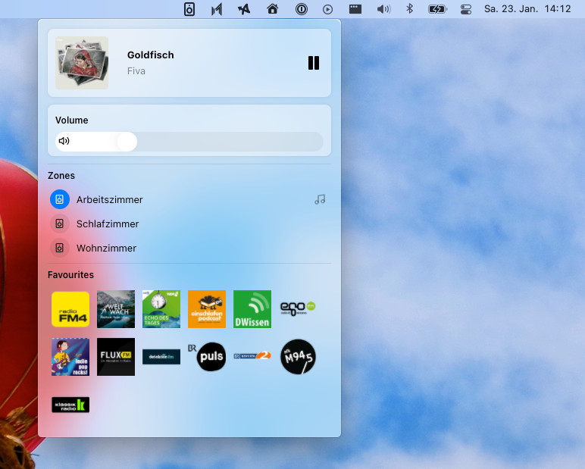Play the Indie pop rocks favourite
Image resolution: width=585 pixels, height=469 pixels.
point(70,357)
